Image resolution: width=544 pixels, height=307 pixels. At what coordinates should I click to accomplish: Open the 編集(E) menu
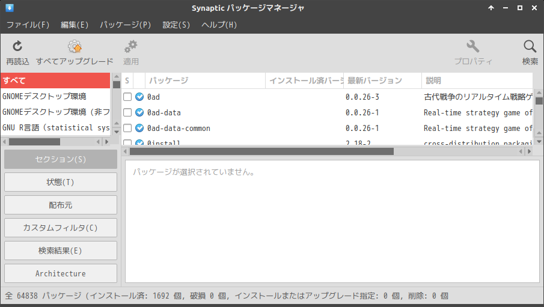[75, 25]
